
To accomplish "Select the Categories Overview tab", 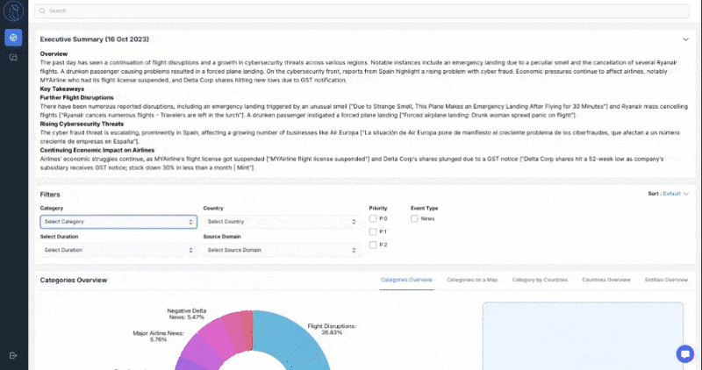I will 406,280.
